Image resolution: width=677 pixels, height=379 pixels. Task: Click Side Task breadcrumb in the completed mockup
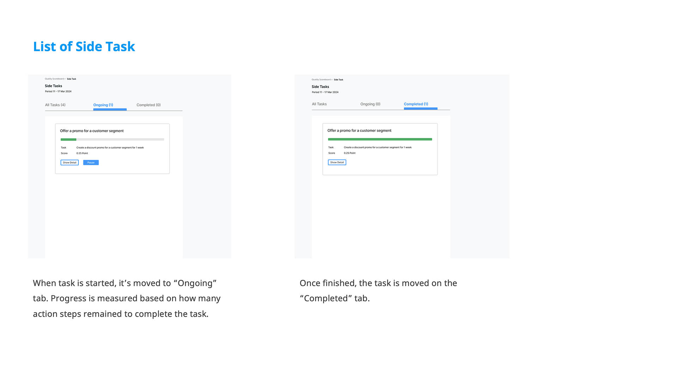point(338,80)
